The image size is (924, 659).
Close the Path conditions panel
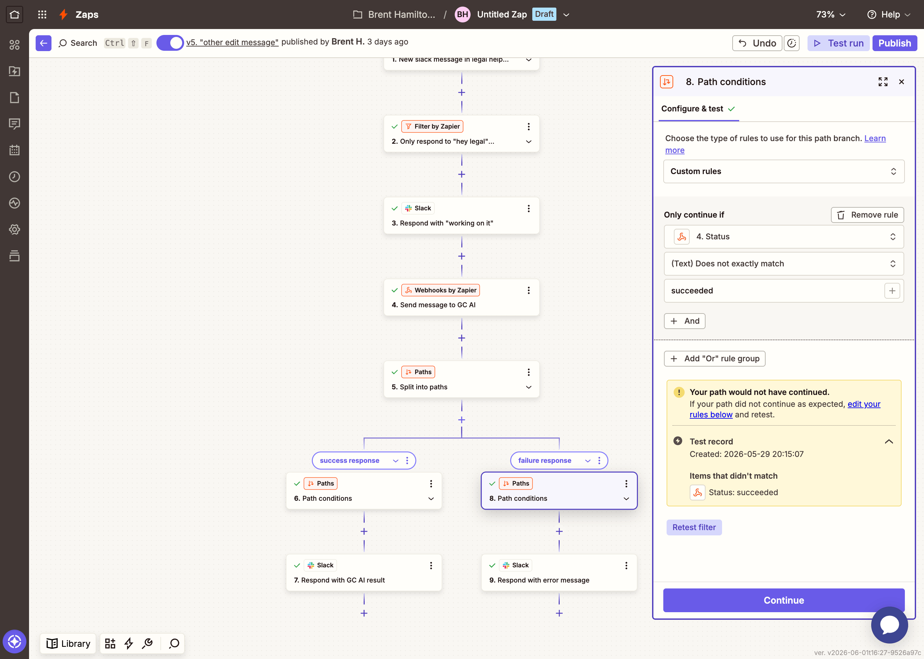pyautogui.click(x=902, y=82)
